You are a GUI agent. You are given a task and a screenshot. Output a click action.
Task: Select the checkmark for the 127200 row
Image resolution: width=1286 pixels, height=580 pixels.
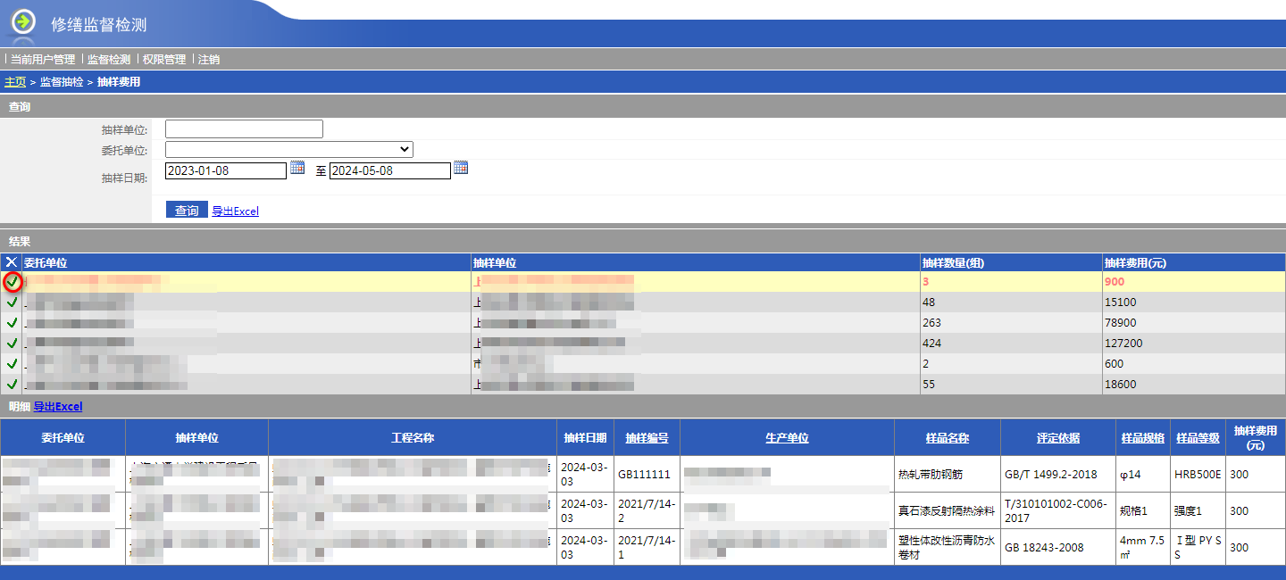(x=12, y=344)
